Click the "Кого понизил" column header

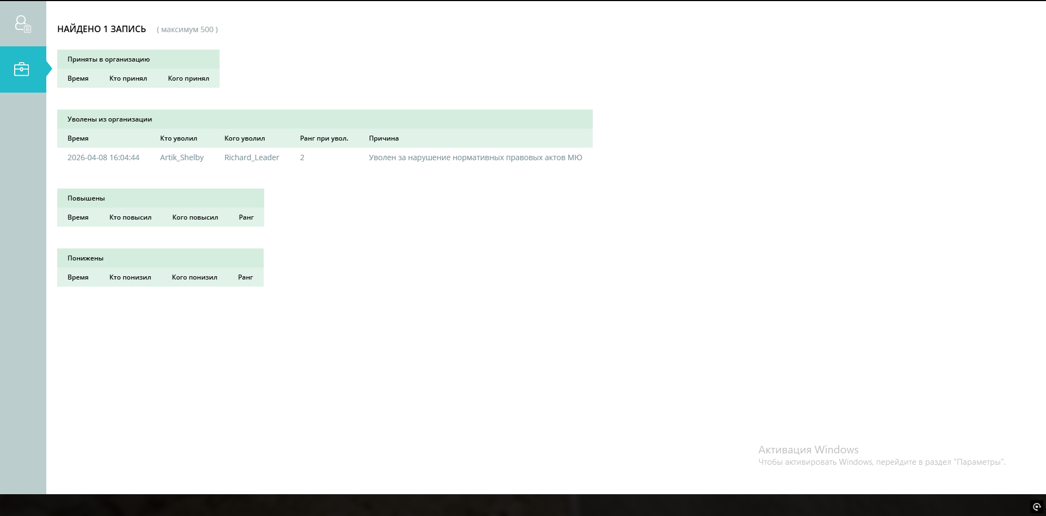point(194,277)
